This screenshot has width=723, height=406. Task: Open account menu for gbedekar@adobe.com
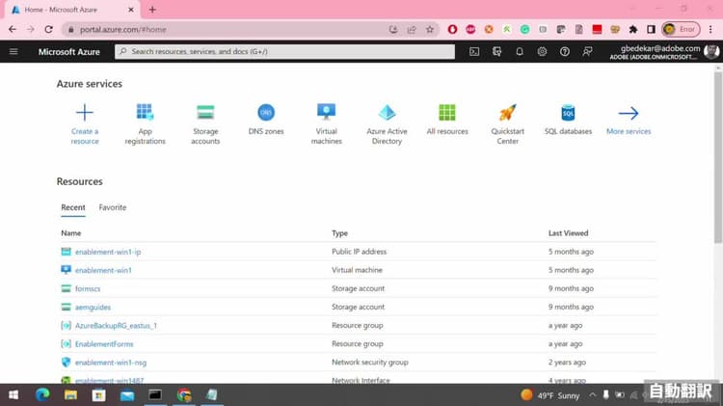pyautogui.click(x=664, y=52)
